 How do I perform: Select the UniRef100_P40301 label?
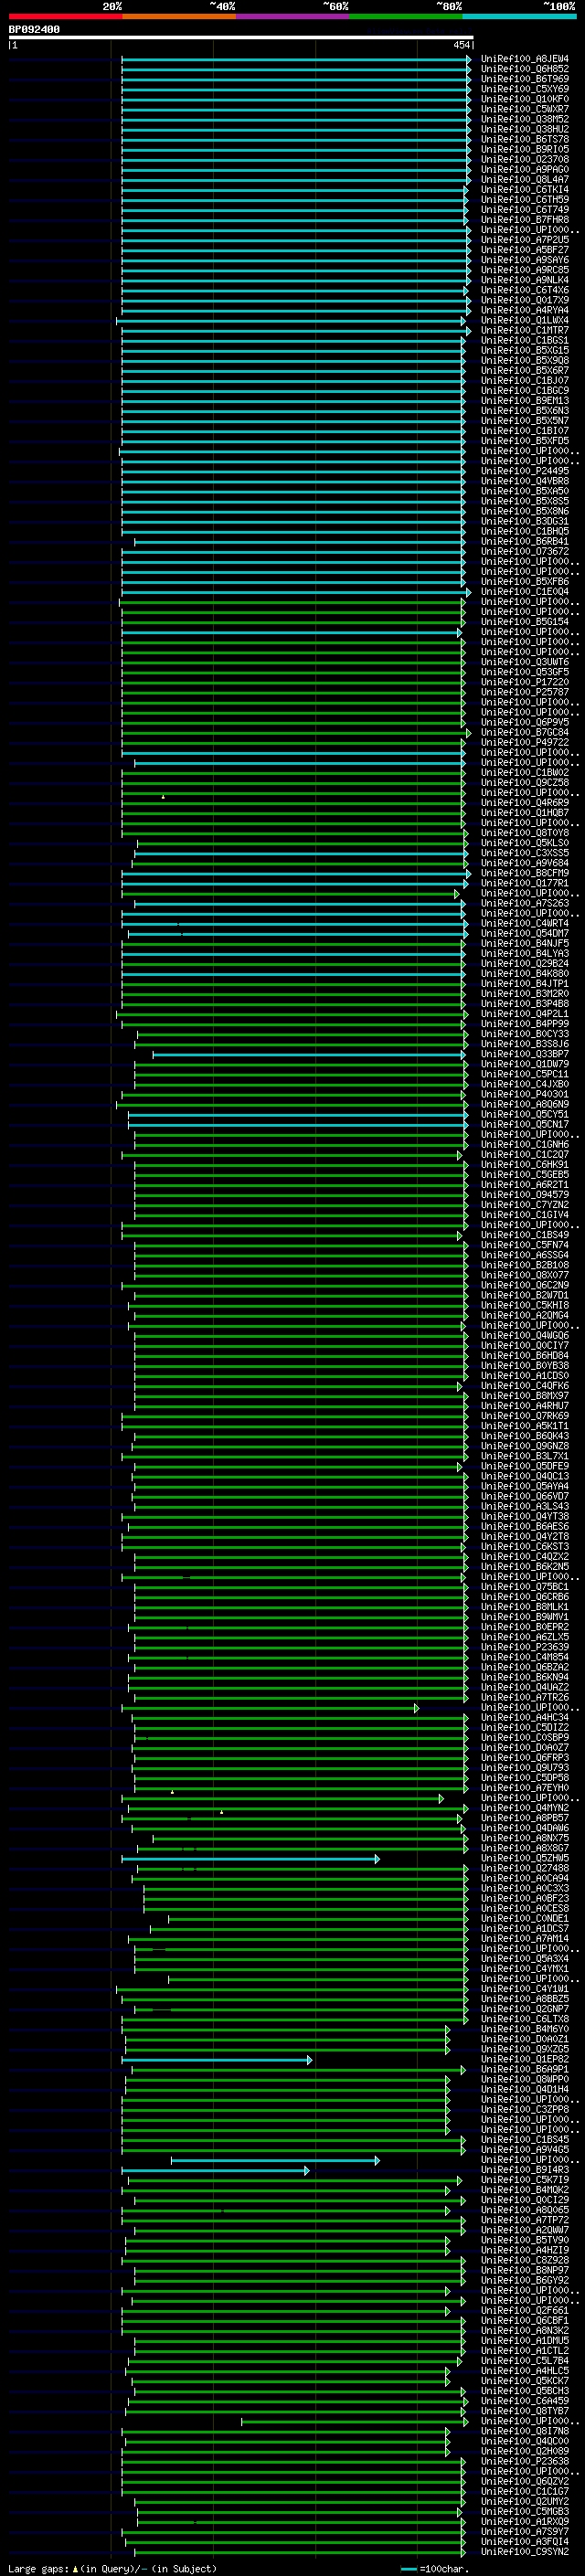(x=525, y=1094)
